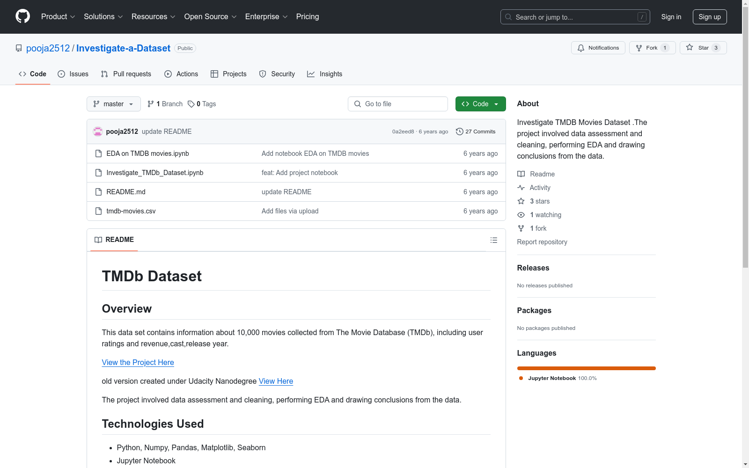This screenshot has height=468, width=749.
Task: Open the Investigate-a-Dataset repository link
Action: pyautogui.click(x=123, y=48)
